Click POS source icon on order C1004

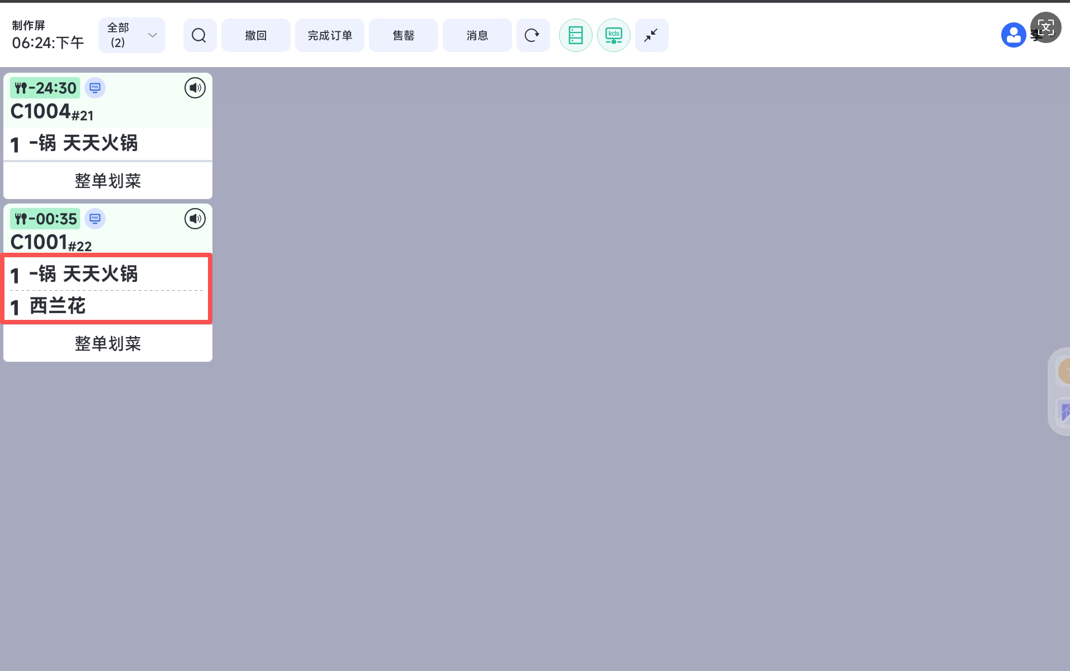(95, 88)
